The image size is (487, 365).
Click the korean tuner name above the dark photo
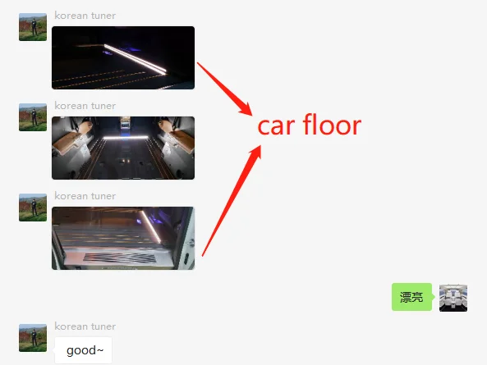pyautogui.click(x=85, y=16)
